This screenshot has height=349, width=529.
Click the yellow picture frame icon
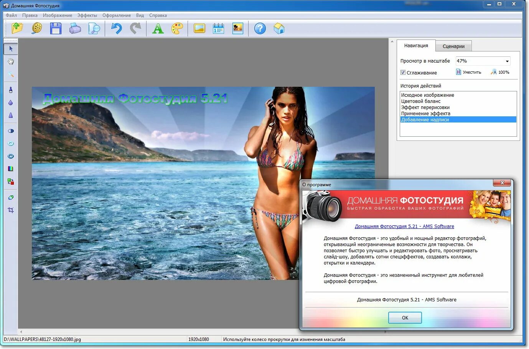[x=199, y=28]
